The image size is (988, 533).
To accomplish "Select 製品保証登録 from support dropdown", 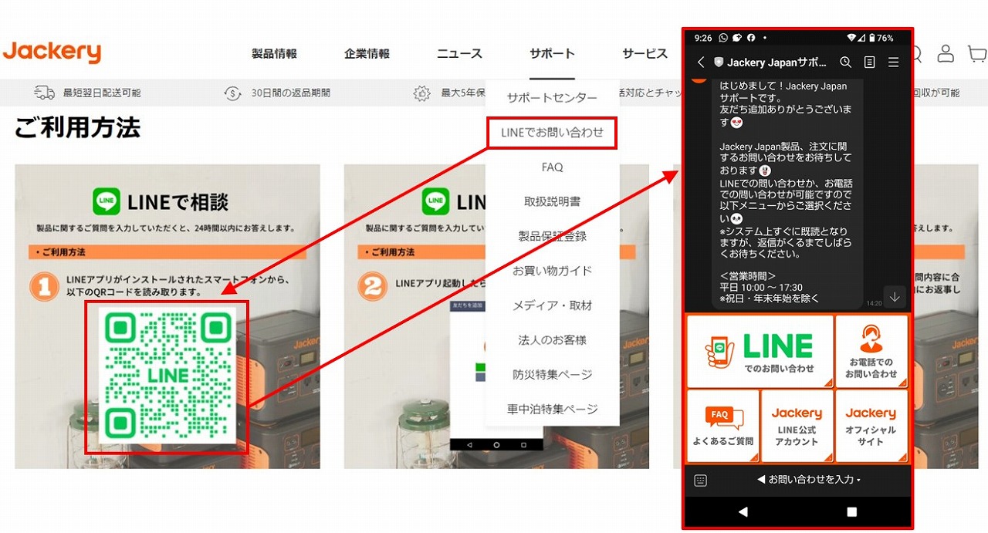I will (552, 237).
